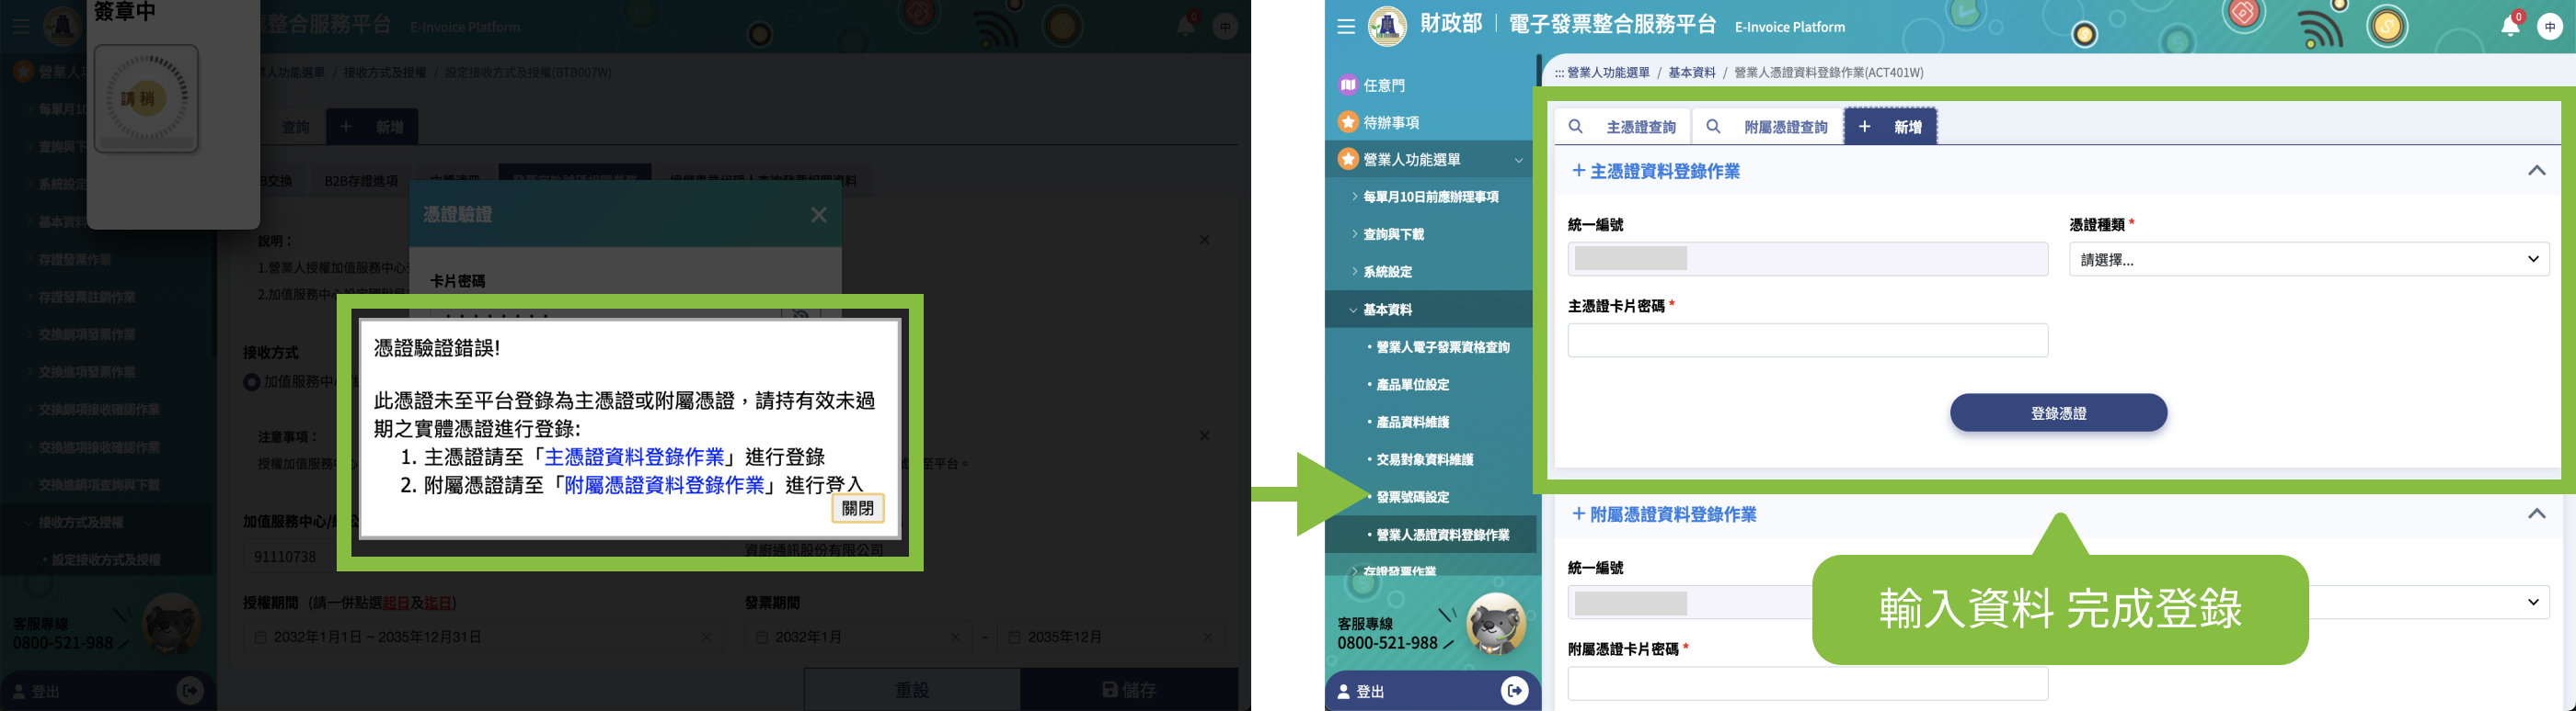Switch to the 主憑證查詢 tab
This screenshot has width=2576, height=711.
pos(1623,127)
